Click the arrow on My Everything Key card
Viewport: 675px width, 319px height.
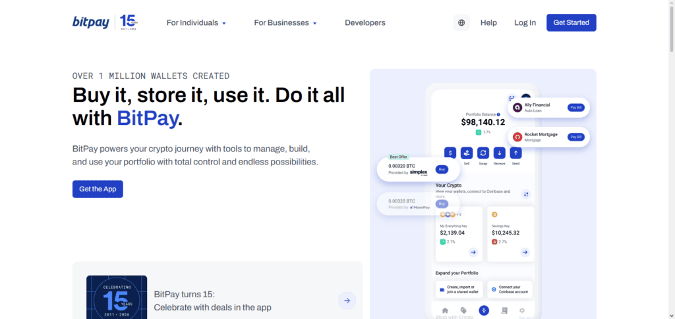(x=473, y=253)
